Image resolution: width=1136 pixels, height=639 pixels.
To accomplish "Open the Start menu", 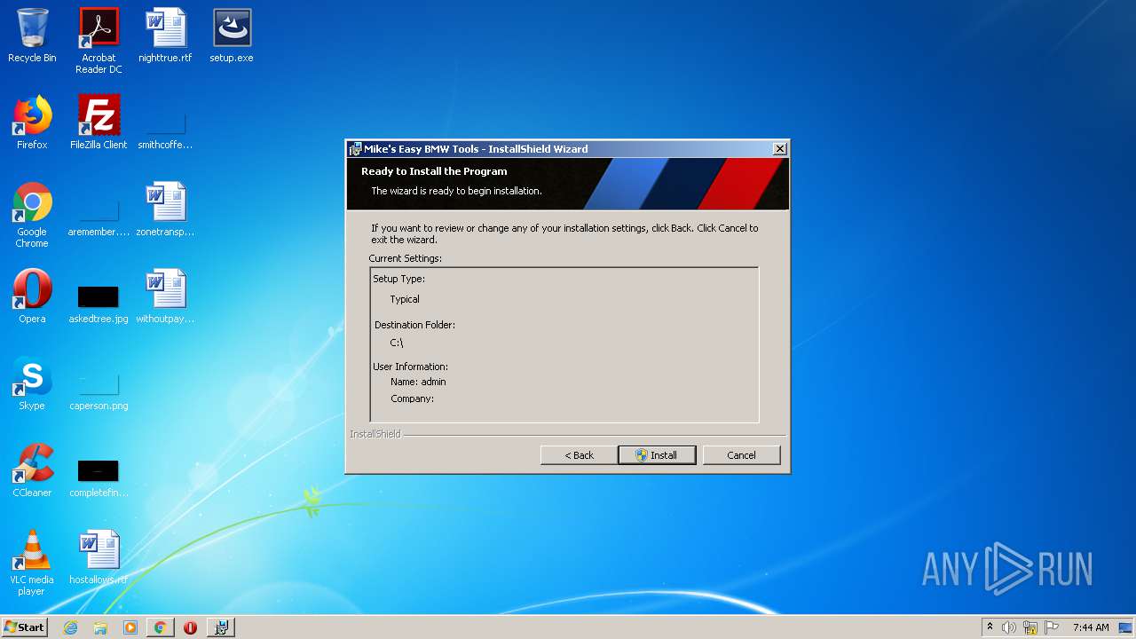I will pos(25,627).
